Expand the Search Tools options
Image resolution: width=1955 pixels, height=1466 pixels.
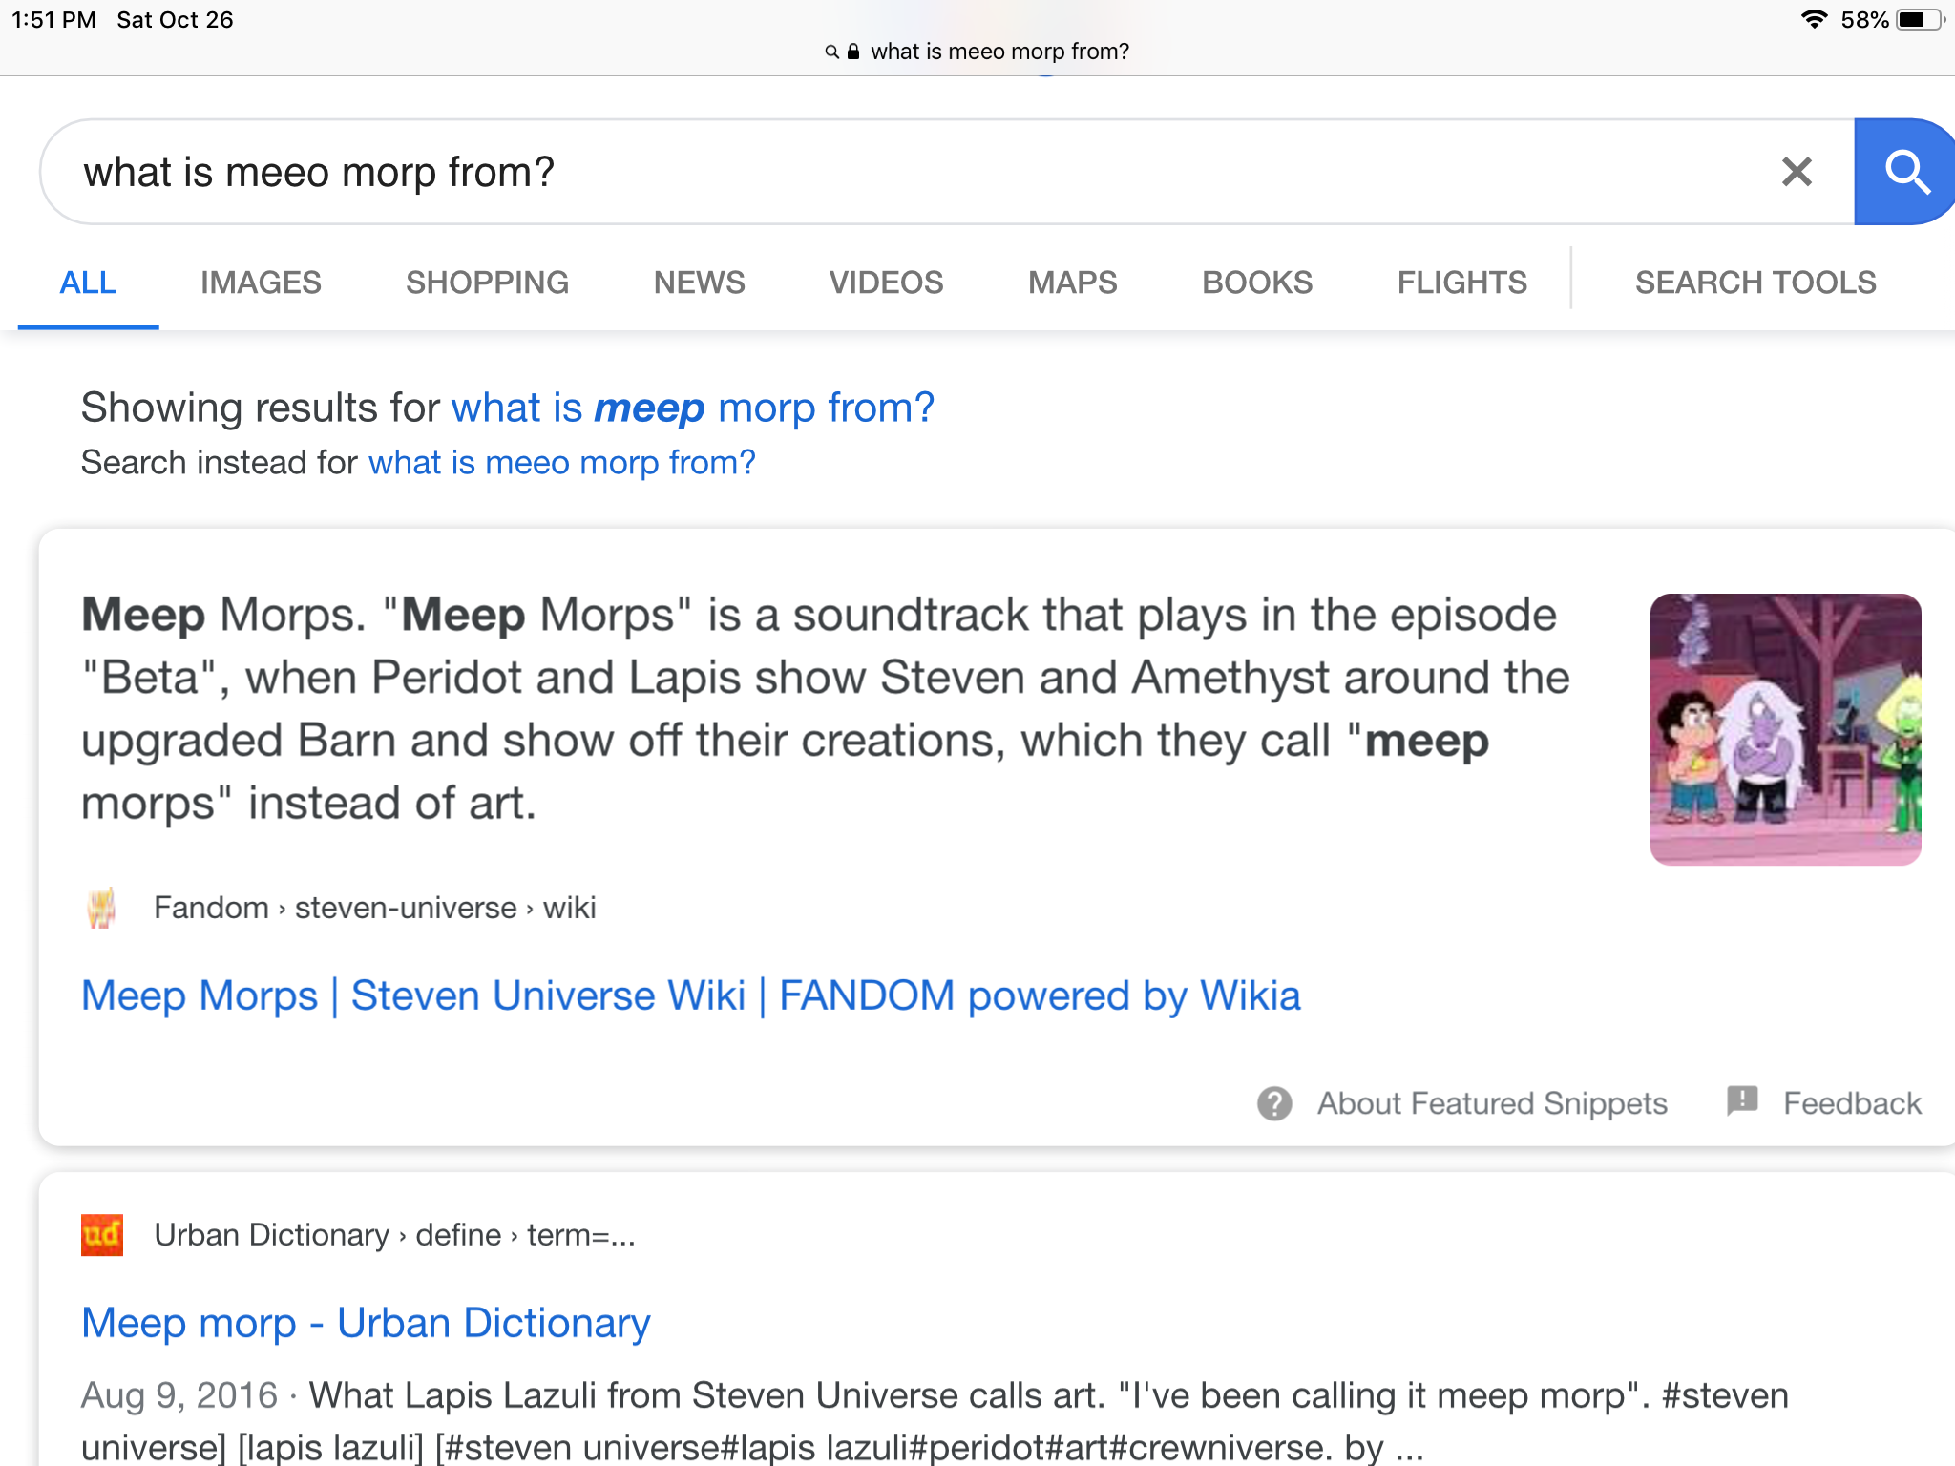1755,283
